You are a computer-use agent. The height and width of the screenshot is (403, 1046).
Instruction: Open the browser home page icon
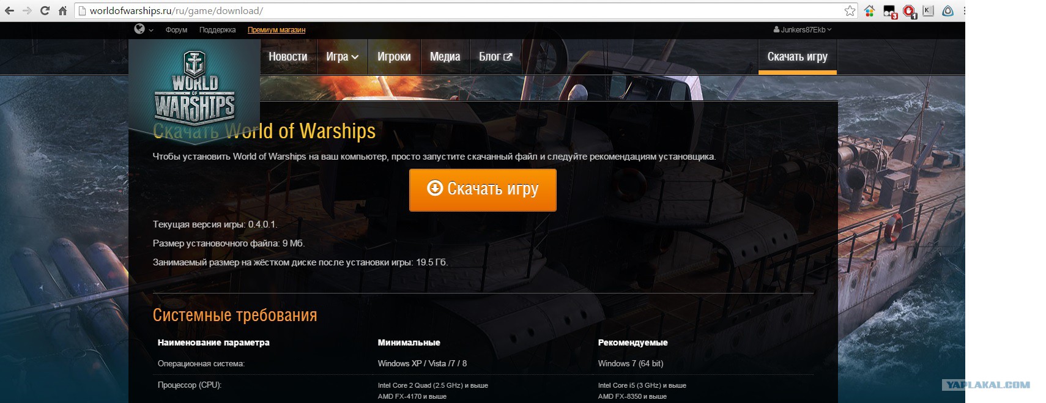pos(62,10)
